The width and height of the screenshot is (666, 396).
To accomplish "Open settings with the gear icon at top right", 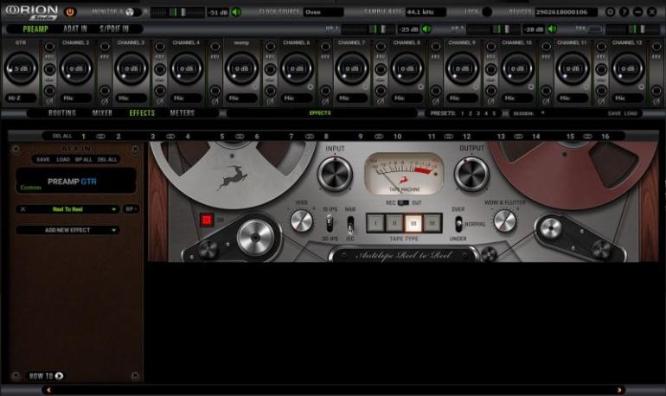I will click(x=610, y=12).
